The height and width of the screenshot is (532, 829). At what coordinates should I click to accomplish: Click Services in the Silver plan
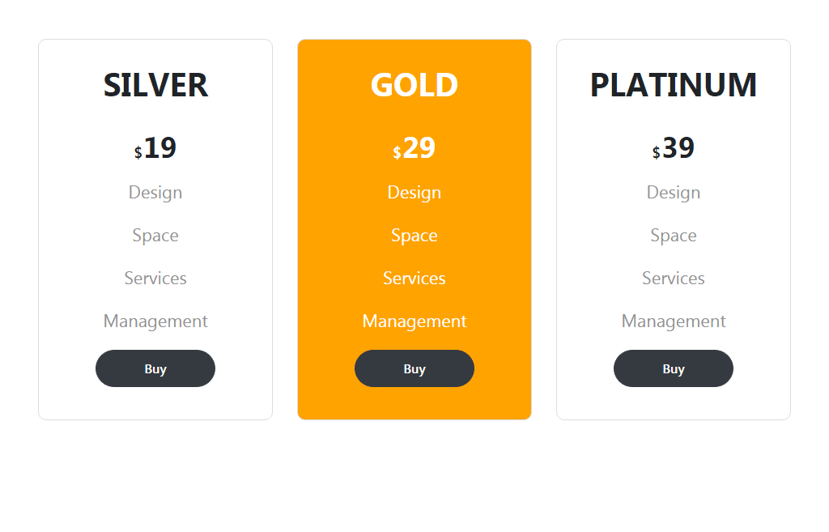pyautogui.click(x=155, y=278)
